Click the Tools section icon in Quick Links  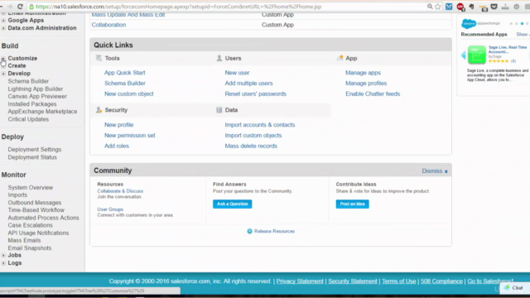pyautogui.click(x=99, y=58)
